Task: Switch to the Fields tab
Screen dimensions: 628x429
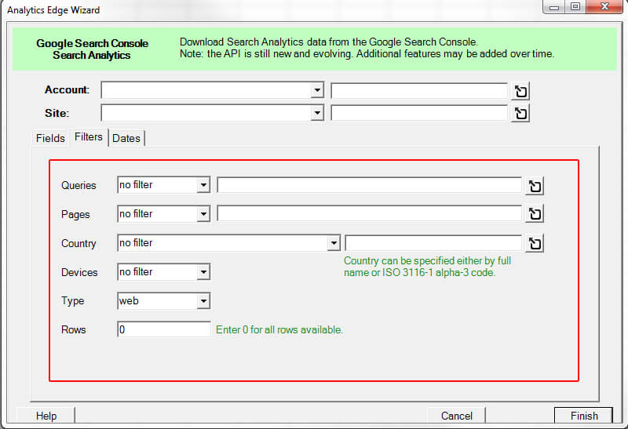Action: (x=50, y=138)
